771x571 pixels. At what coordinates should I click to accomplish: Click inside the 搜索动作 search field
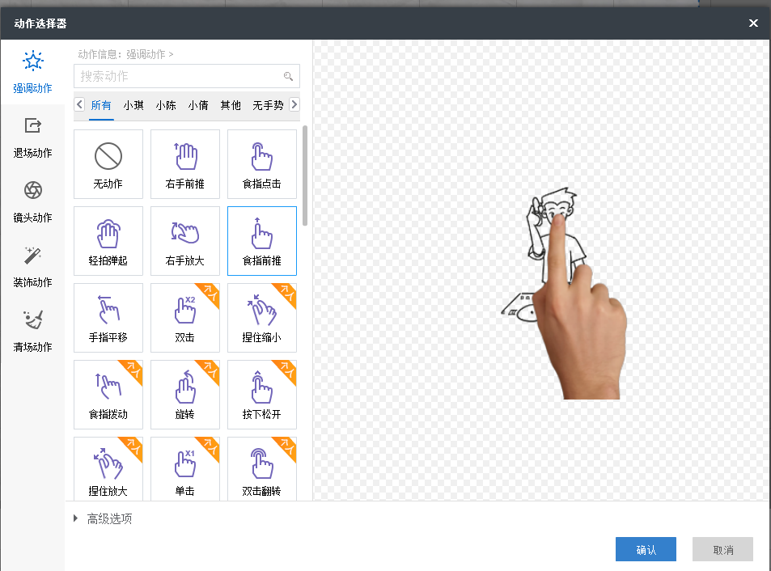pos(178,75)
